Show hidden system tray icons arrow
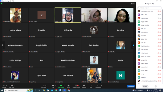The image size is (163, 92). point(145,90)
